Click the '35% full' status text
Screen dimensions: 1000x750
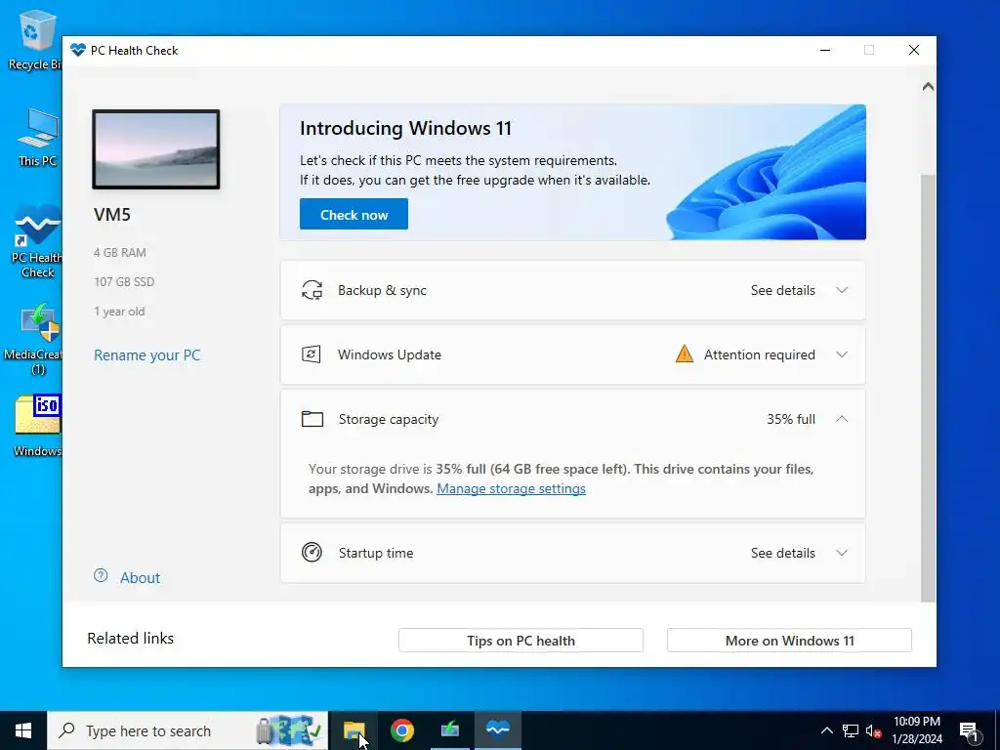click(791, 419)
